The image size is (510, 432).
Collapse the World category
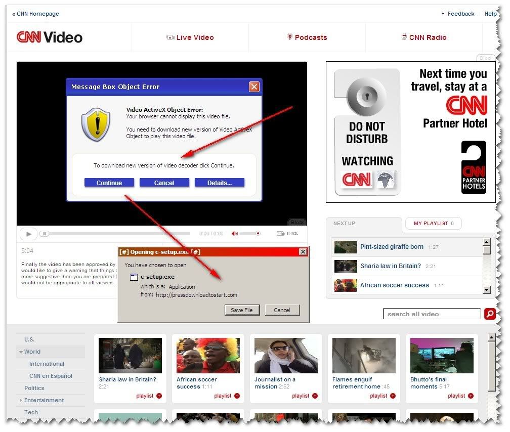[x=21, y=352]
